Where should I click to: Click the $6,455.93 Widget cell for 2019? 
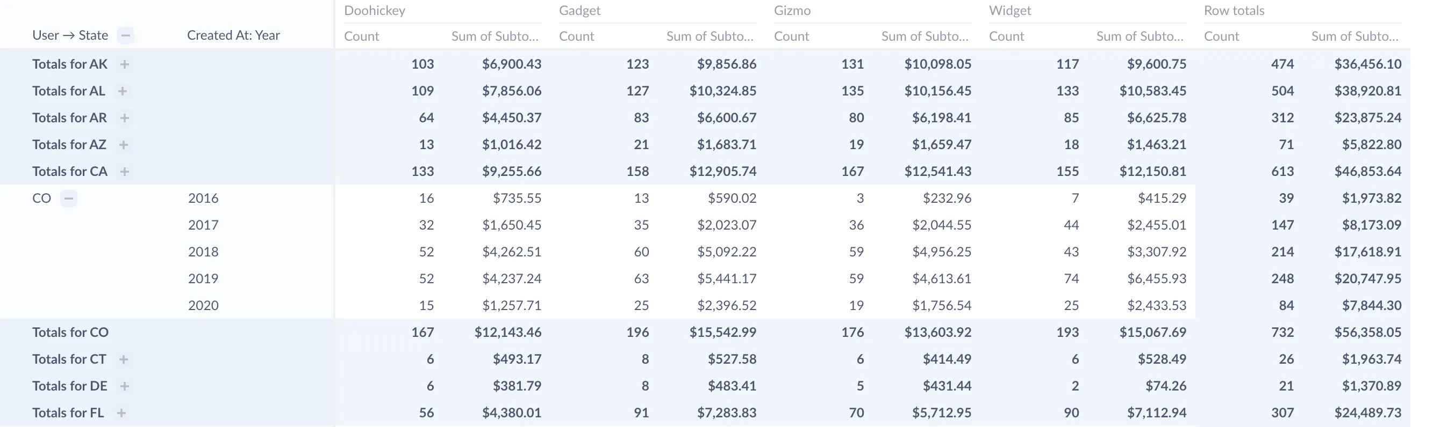click(x=1157, y=279)
